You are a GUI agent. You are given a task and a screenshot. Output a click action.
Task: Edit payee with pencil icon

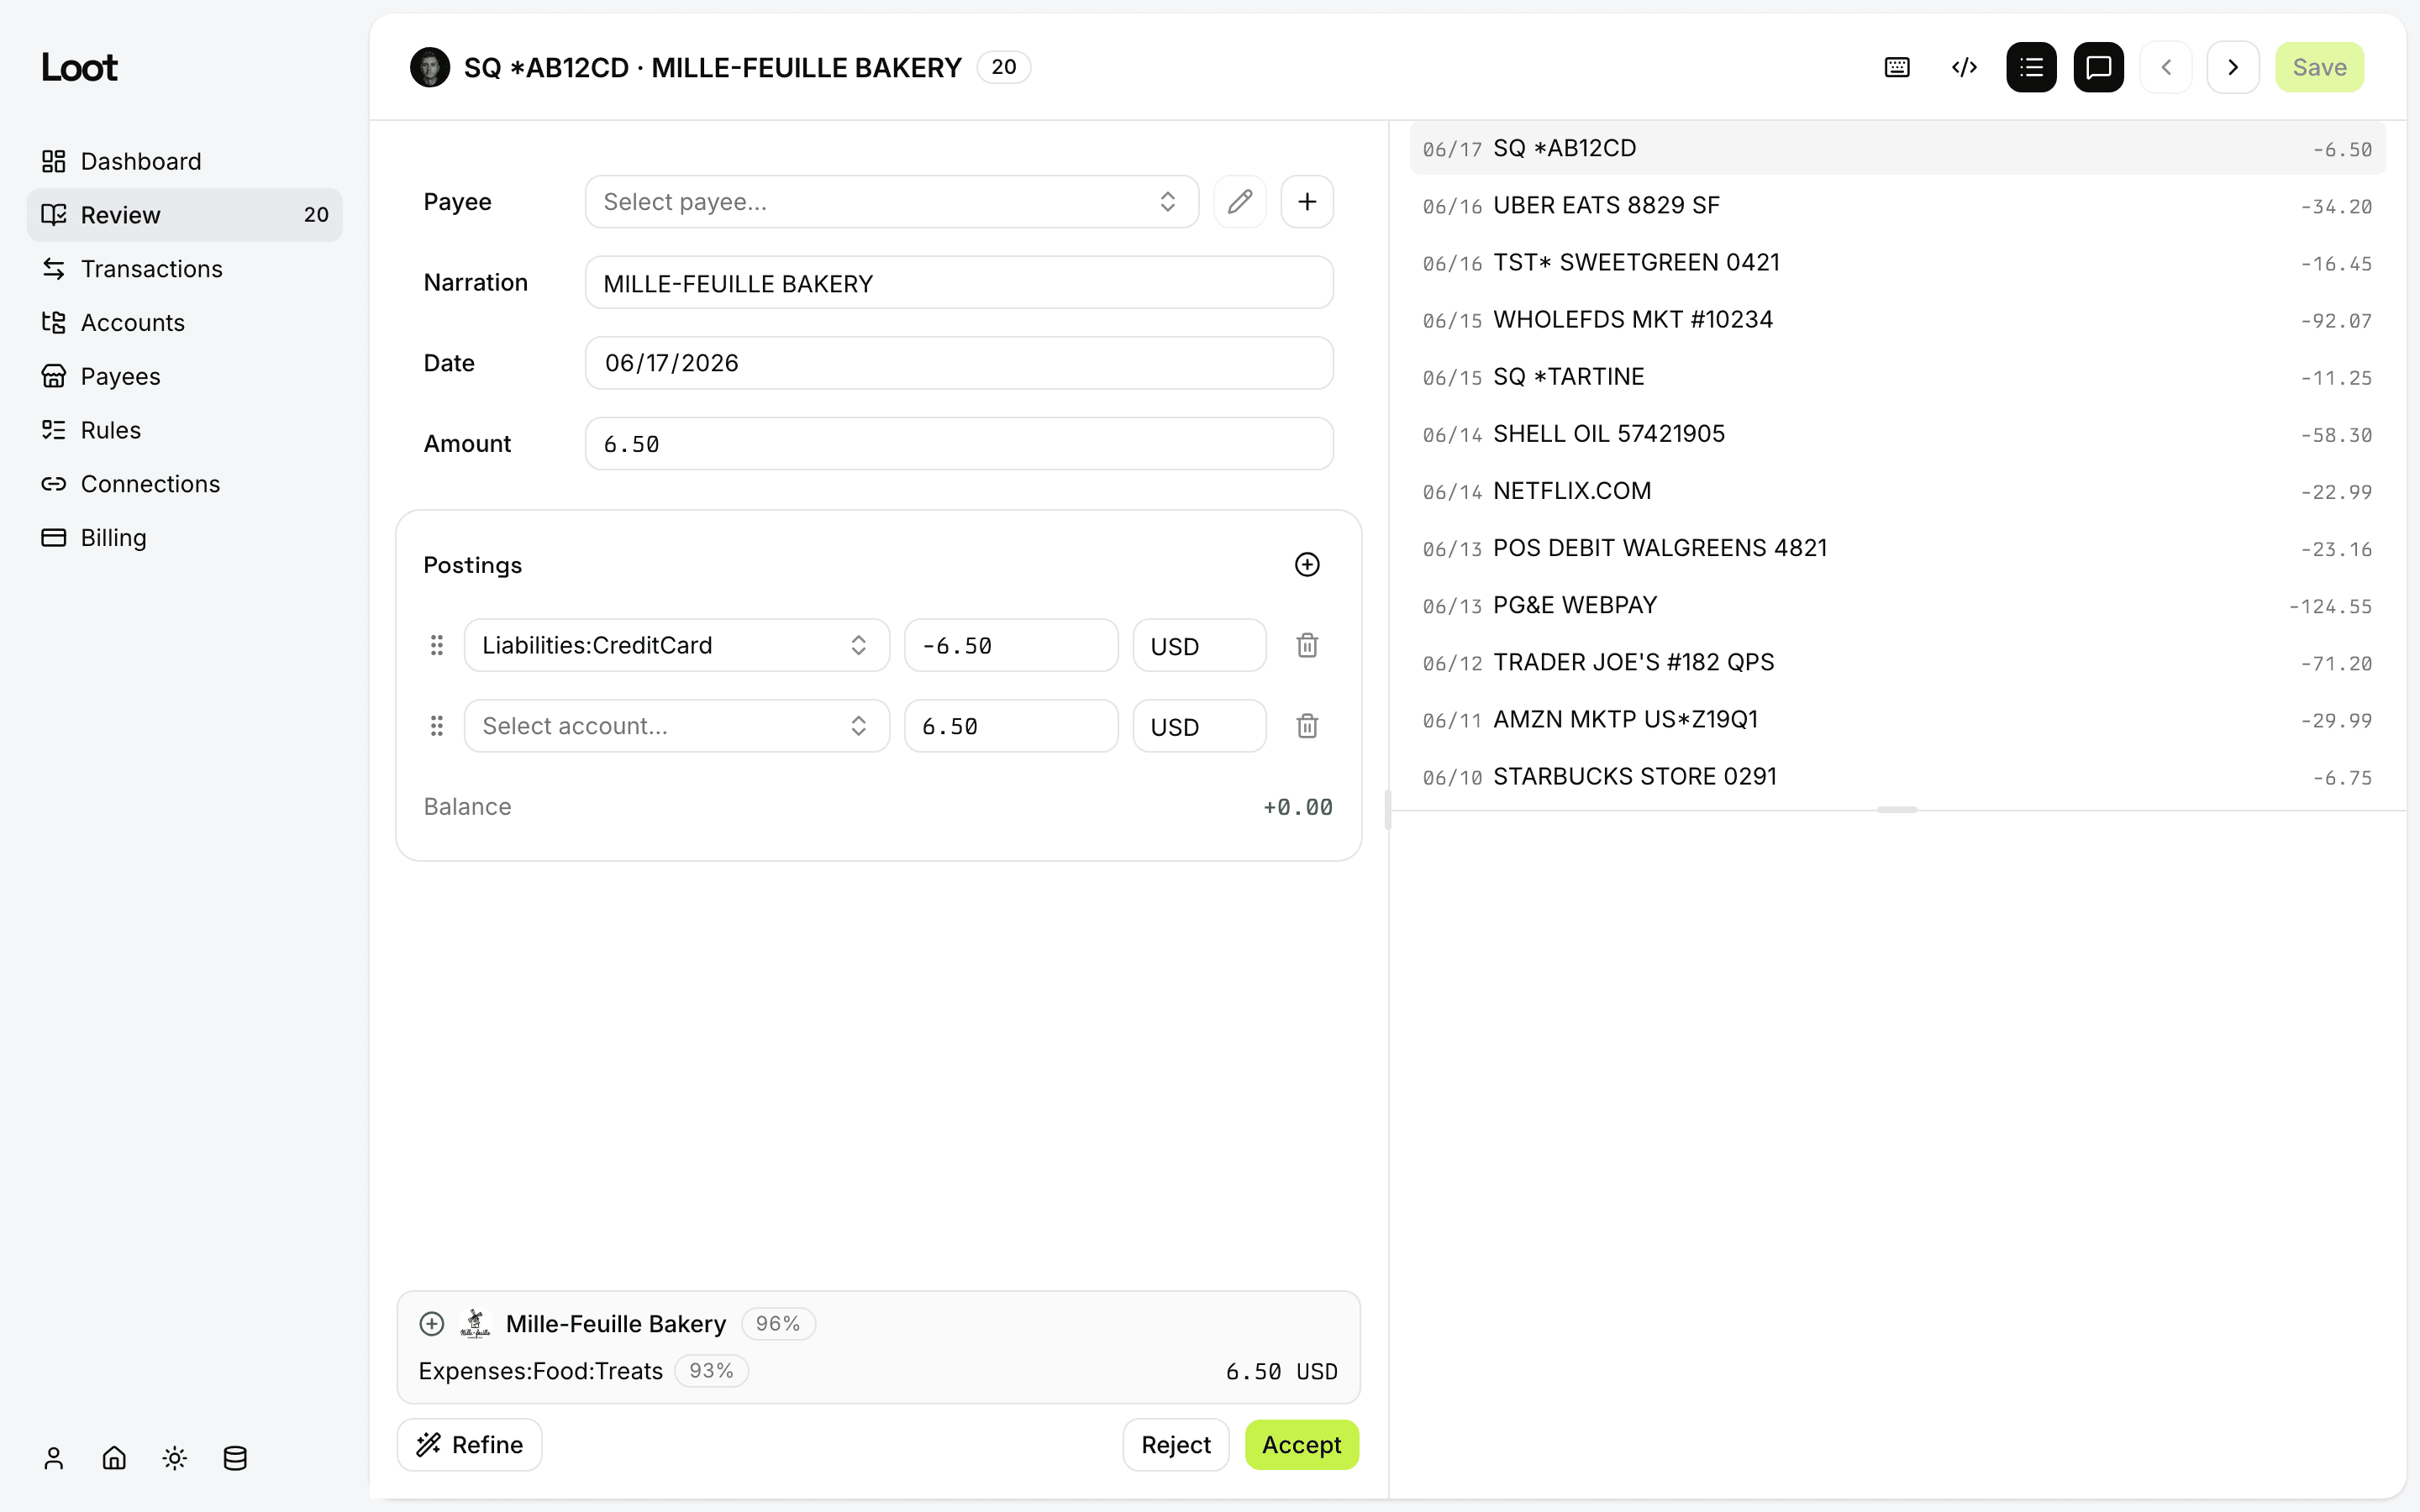1240,202
